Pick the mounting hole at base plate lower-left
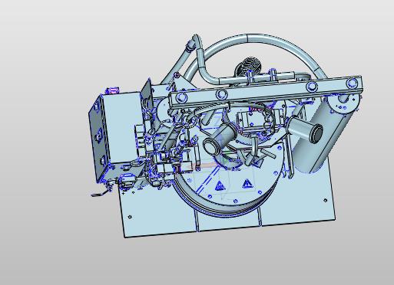The height and width of the screenshot is (285, 394). click(130, 217)
